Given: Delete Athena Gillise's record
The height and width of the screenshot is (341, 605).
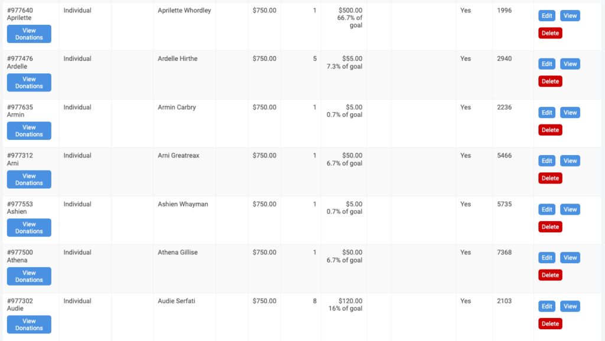Looking at the screenshot, I should click(x=550, y=275).
